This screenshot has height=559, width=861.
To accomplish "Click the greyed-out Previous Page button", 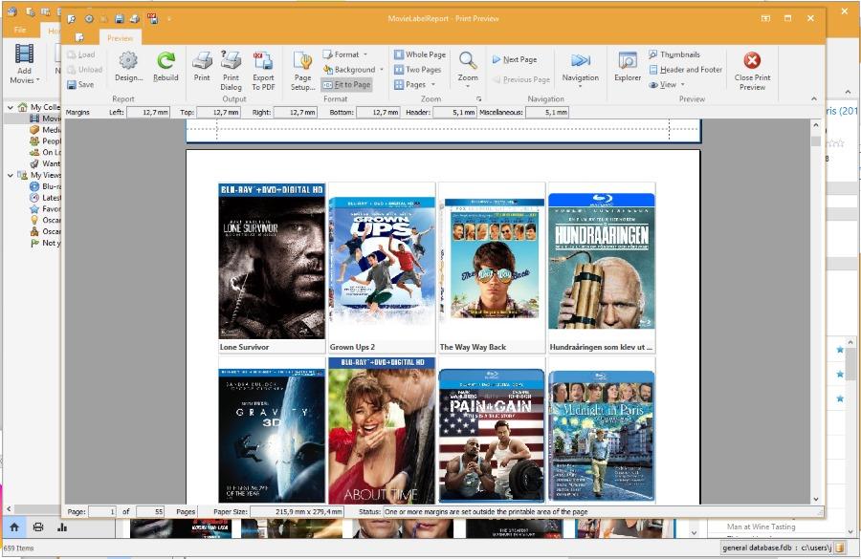I will (x=521, y=79).
